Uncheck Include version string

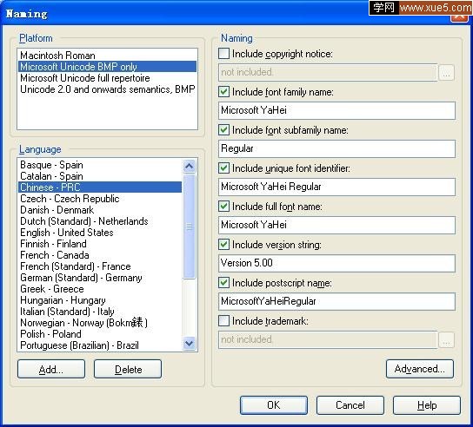tap(223, 245)
